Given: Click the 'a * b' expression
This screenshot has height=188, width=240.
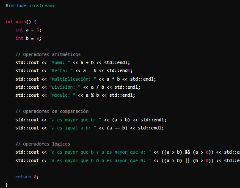Looking at the screenshot, I should [x=113, y=79].
